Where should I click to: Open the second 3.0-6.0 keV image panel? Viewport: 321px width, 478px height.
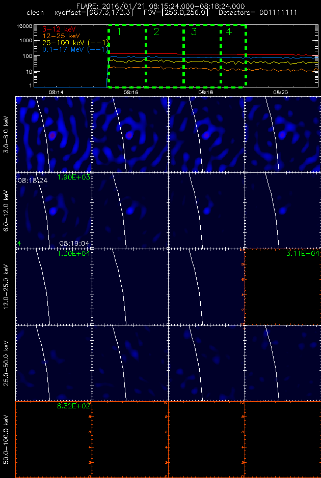pos(130,134)
